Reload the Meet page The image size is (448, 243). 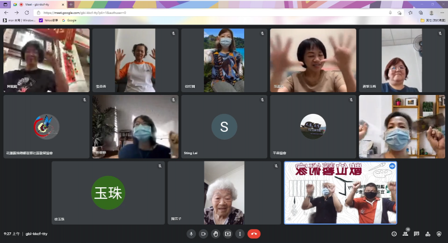click(26, 13)
